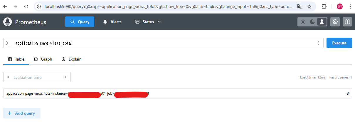
Task: Open the translate page icon
Action: 300,6
